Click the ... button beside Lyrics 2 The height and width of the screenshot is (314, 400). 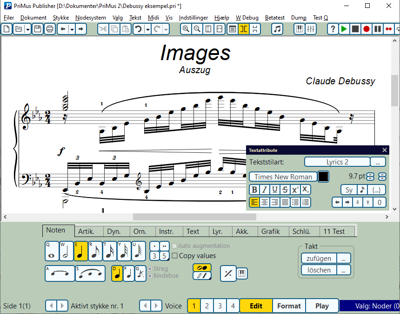(378, 162)
